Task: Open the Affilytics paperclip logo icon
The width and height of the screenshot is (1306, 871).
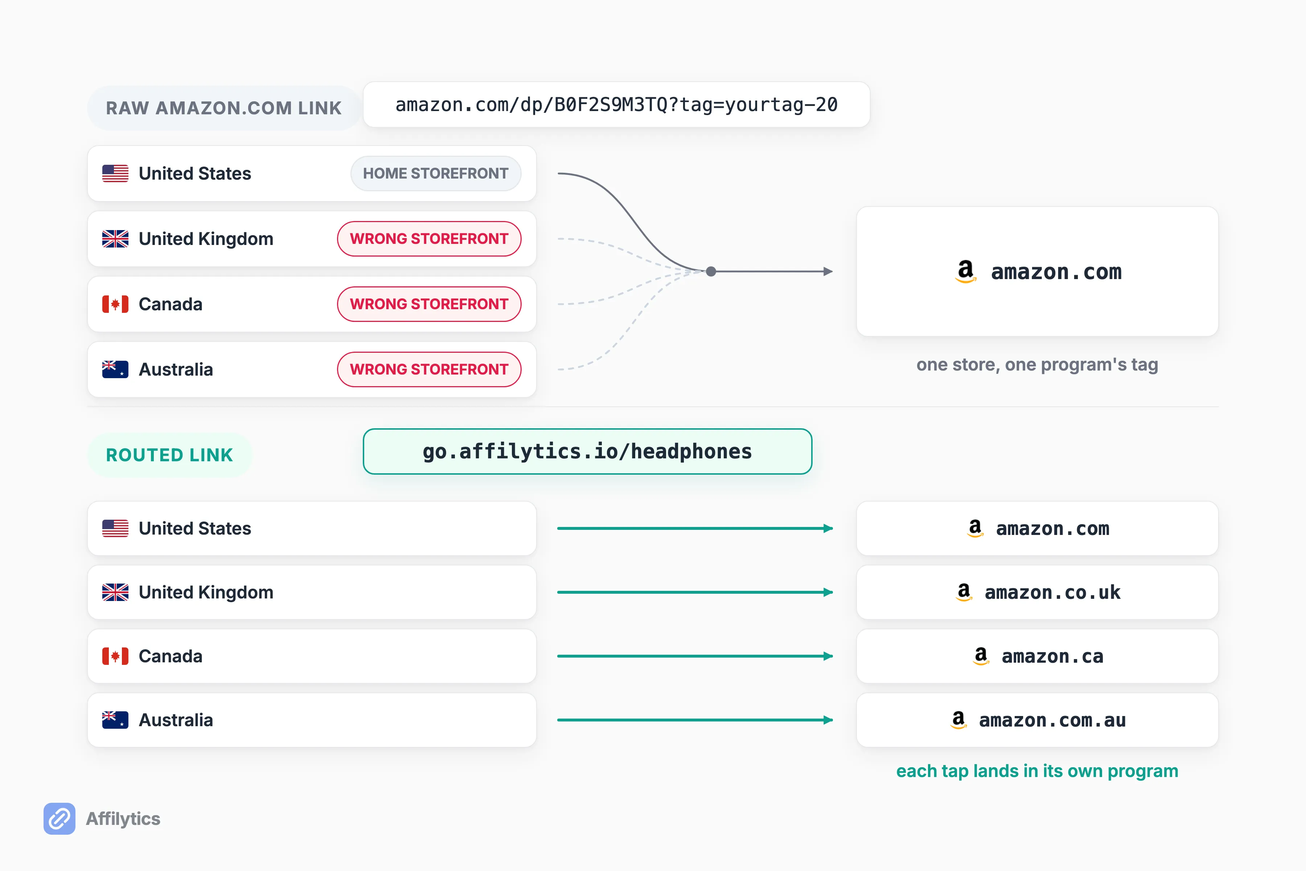Action: pos(59,818)
